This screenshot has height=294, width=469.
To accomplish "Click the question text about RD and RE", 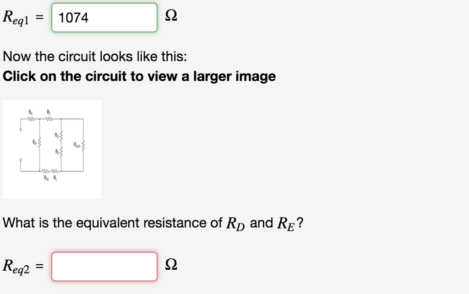I will pyautogui.click(x=151, y=223).
